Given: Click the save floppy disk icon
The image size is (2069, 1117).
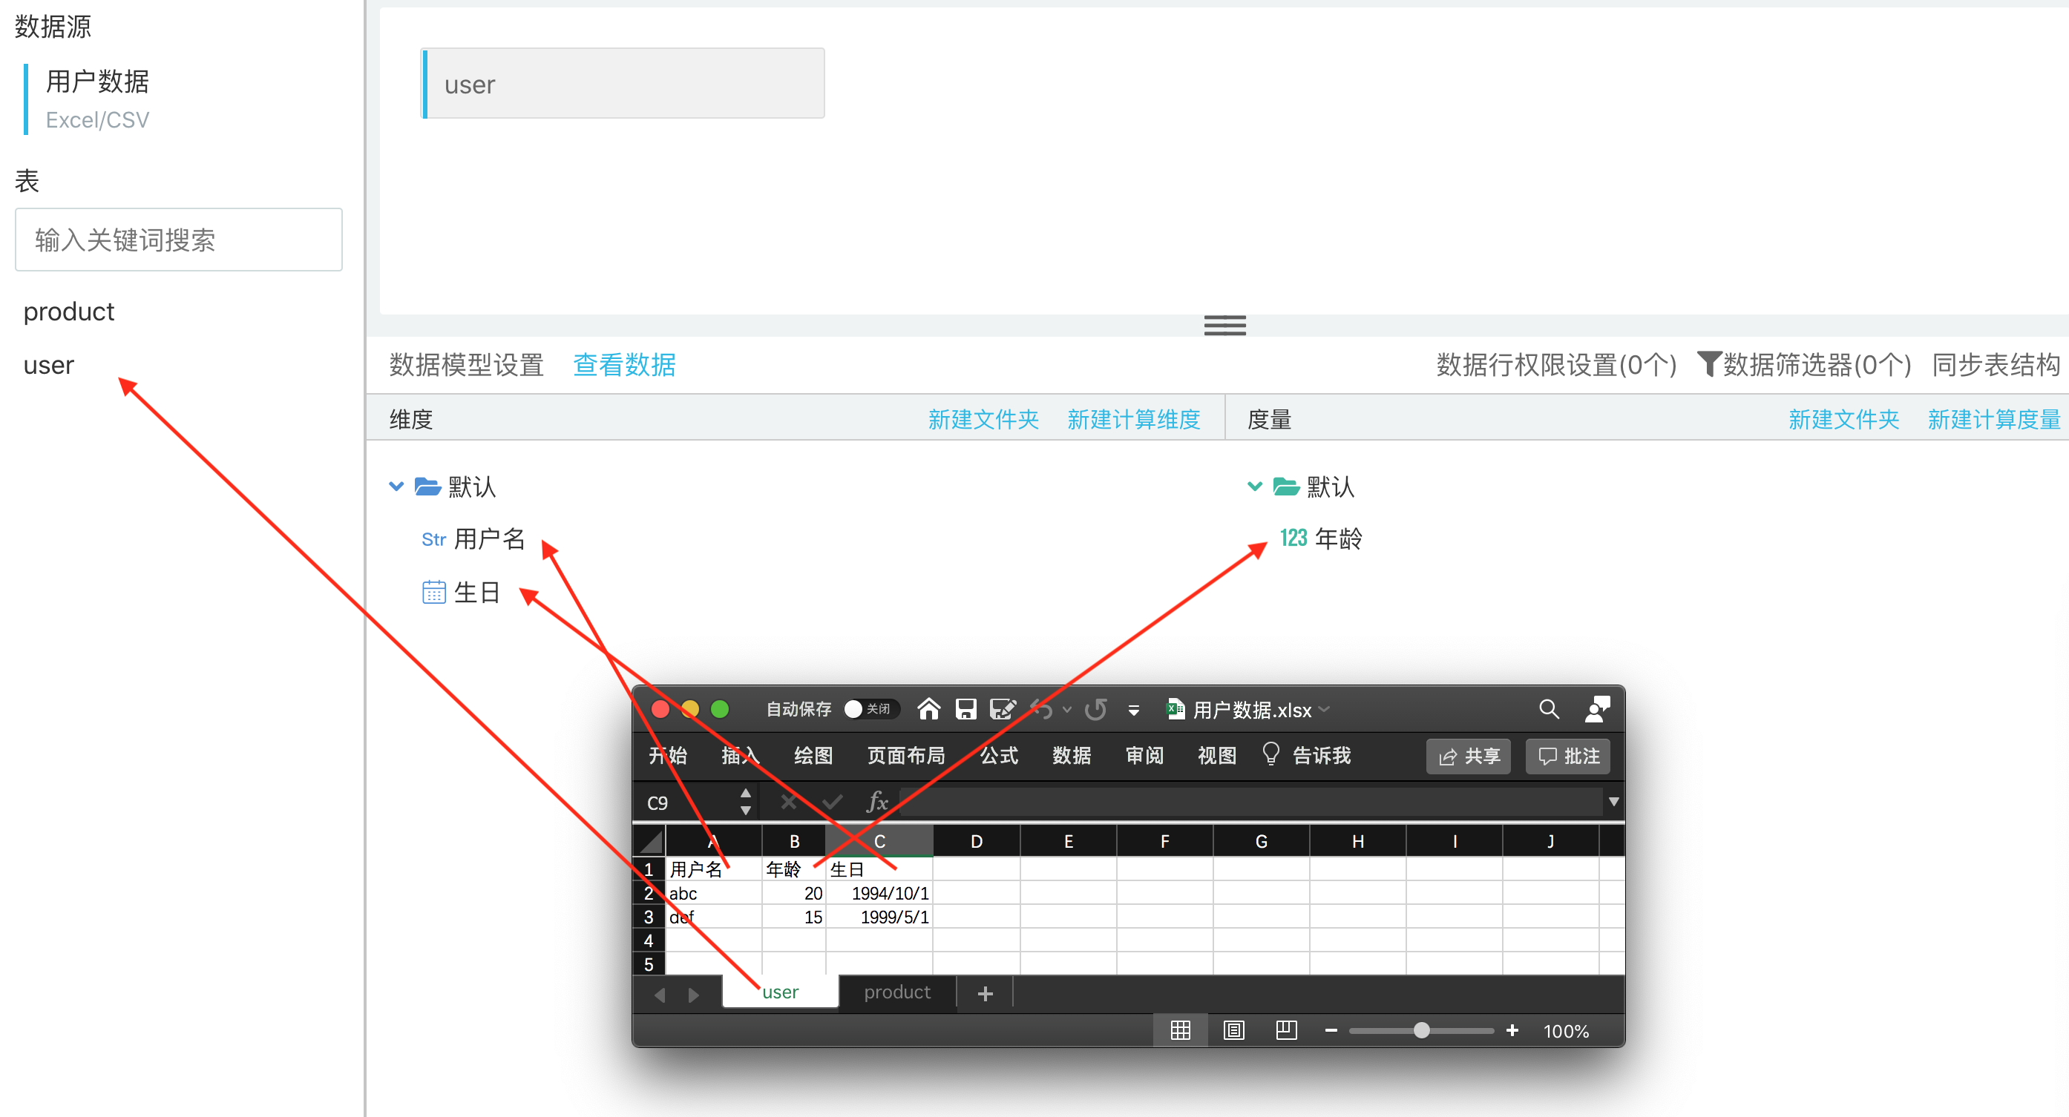Looking at the screenshot, I should point(965,709).
